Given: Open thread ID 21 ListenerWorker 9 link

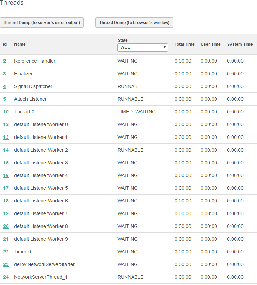Looking at the screenshot, I should [6, 239].
